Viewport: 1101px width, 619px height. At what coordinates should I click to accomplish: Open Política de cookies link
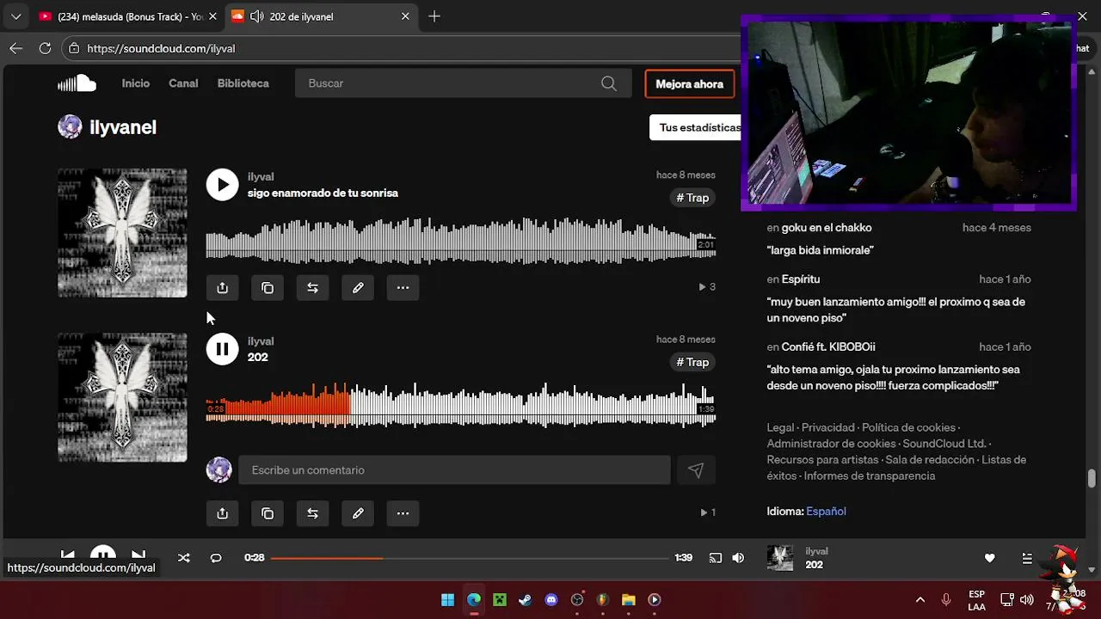(x=909, y=427)
